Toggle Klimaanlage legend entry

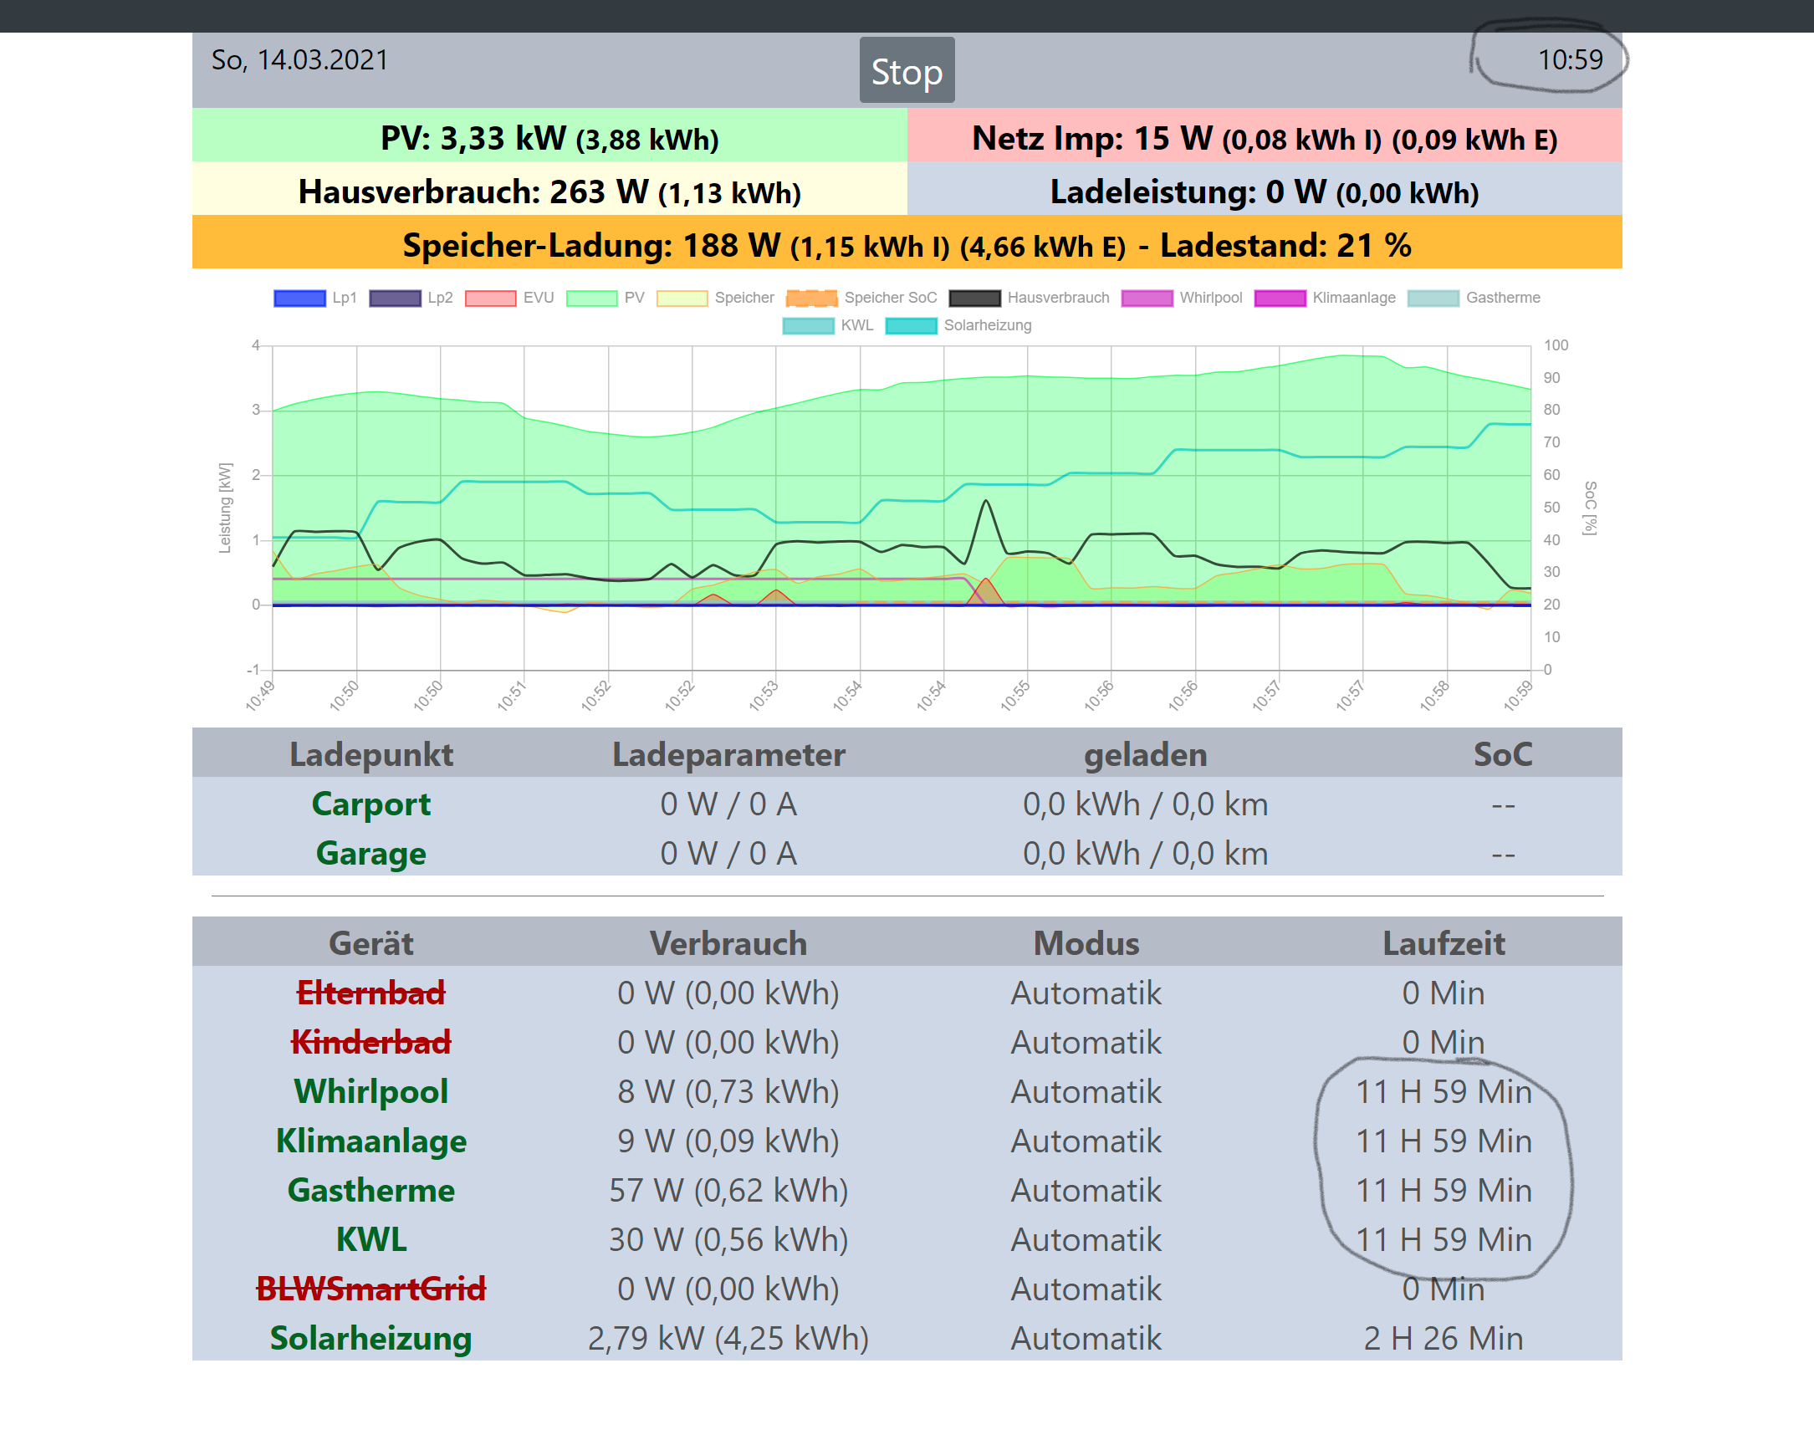[x=1280, y=298]
